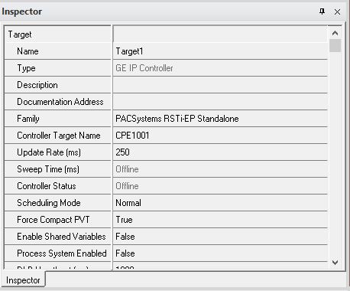The width and height of the screenshot is (350, 291).
Task: Edit the Controller Target Name CPE1001
Action: tap(220, 136)
